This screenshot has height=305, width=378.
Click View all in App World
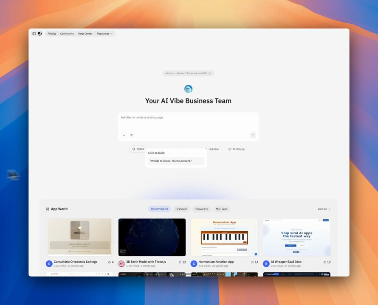(x=324, y=209)
